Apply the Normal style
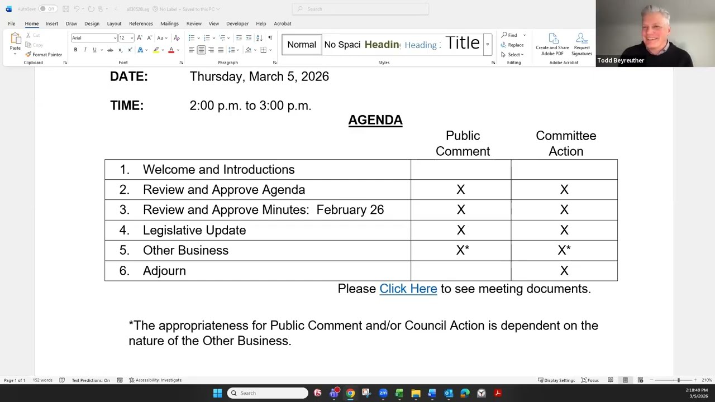715x402 pixels. click(302, 45)
